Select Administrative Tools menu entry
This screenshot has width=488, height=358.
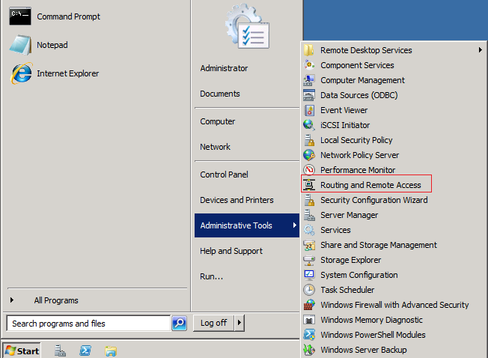[x=236, y=225]
